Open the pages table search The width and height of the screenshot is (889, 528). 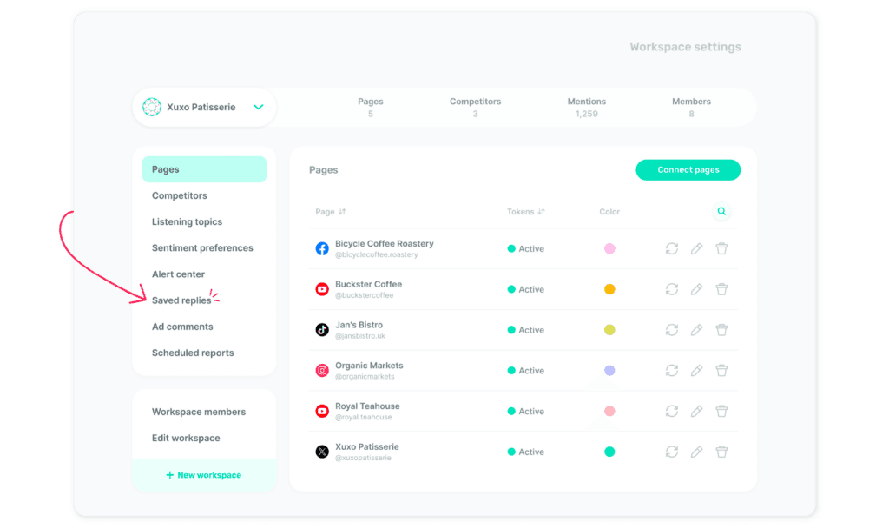point(721,212)
